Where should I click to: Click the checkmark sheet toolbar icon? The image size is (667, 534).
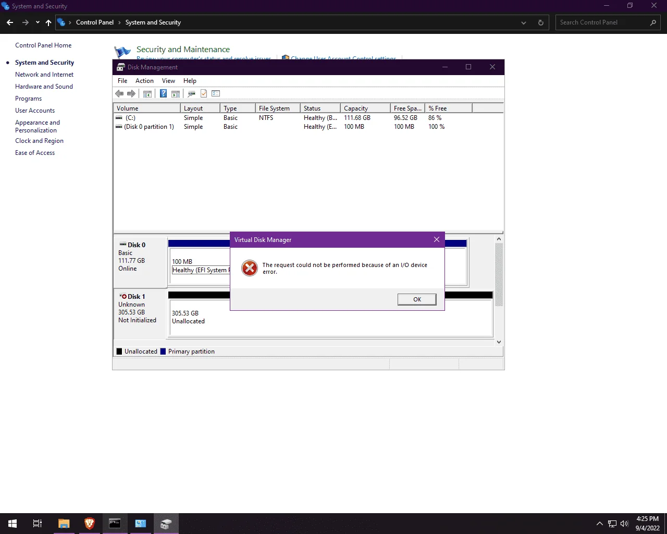[204, 94]
